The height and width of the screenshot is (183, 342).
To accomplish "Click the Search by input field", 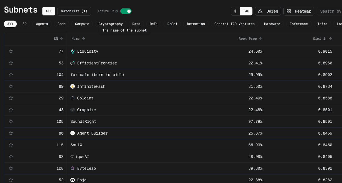I will pyautogui.click(x=330, y=11).
